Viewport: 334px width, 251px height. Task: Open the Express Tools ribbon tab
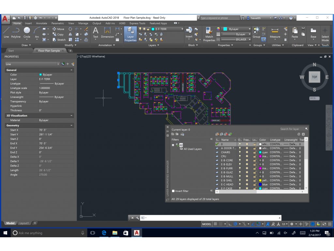point(137,23)
